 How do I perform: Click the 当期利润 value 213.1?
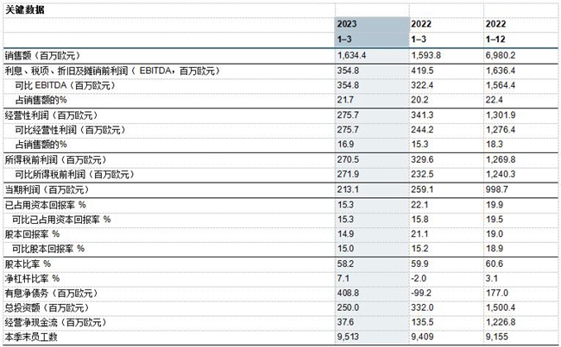[348, 189]
